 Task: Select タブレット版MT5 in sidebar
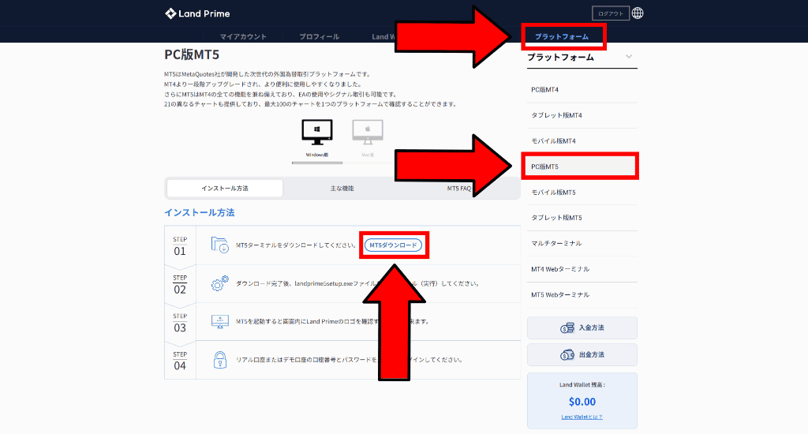582,218
